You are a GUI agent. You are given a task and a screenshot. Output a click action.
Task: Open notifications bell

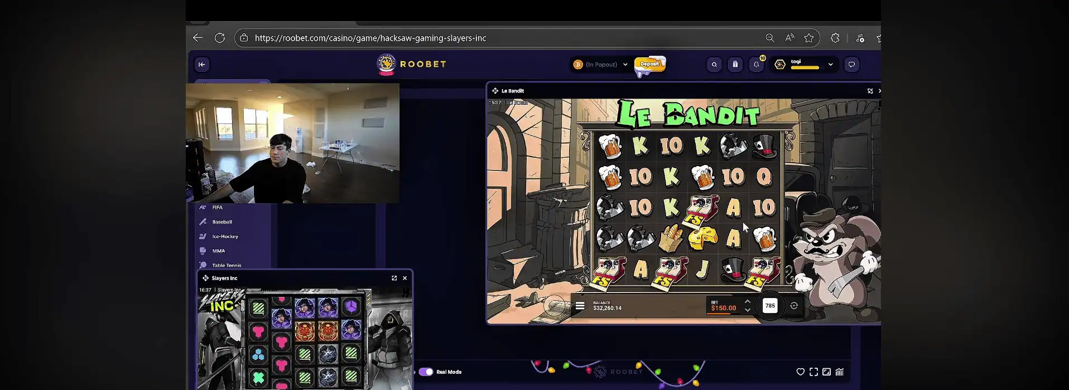pos(757,65)
